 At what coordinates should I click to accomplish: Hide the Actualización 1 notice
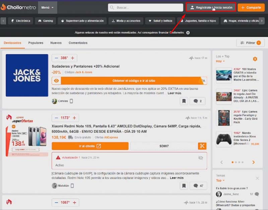click(x=201, y=158)
